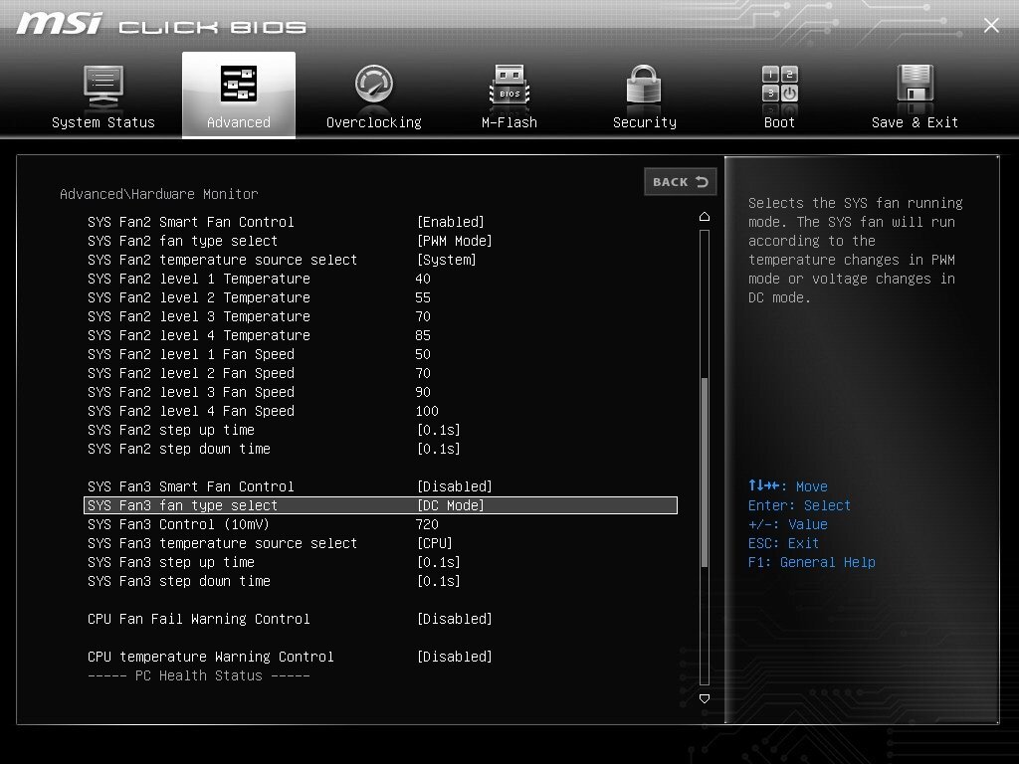Open SYS Fan2 step down time [0.1s]
This screenshot has width=1019, height=764.
tap(439, 449)
